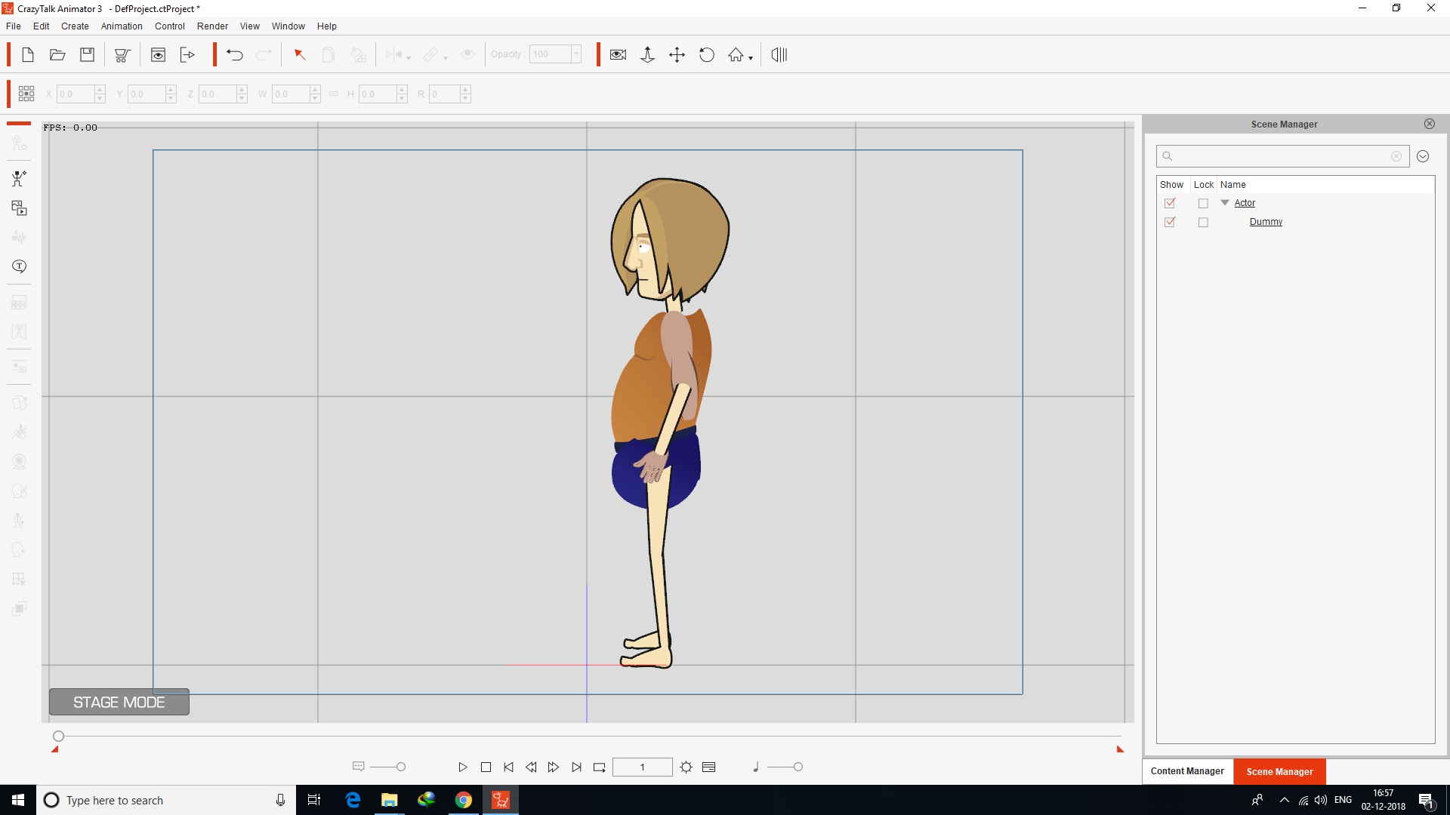
Task: Open the Composer mode actor icon
Action: tap(19, 179)
